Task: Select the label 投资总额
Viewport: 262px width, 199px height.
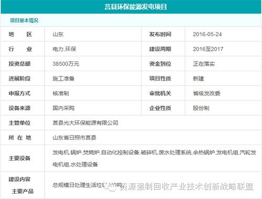Action: point(19,64)
